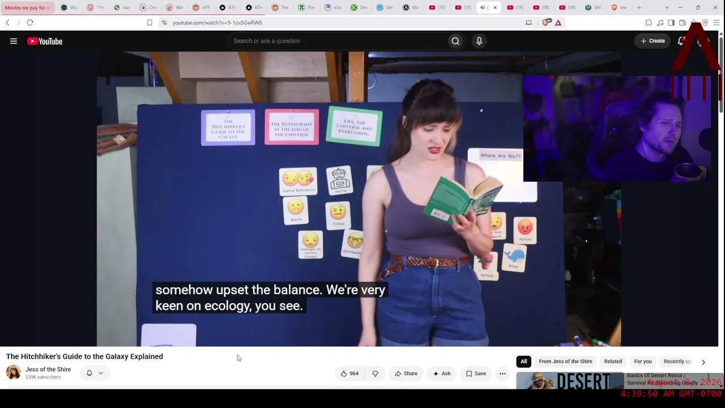Open the browser extensions puzzle icon
Viewport: 725px width, 408px height.
click(x=649, y=23)
